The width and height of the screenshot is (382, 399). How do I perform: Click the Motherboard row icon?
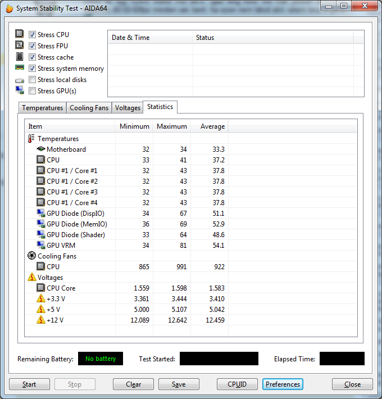(x=40, y=148)
